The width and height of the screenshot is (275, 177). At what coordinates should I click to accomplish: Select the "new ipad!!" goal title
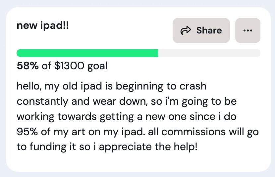(x=43, y=26)
